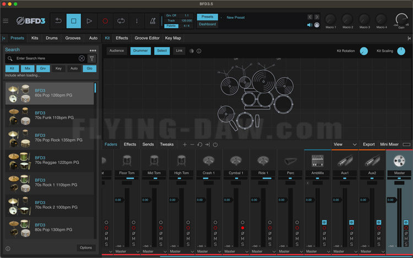Open the Dashboard view
This screenshot has width=413, height=258.
click(x=207, y=24)
